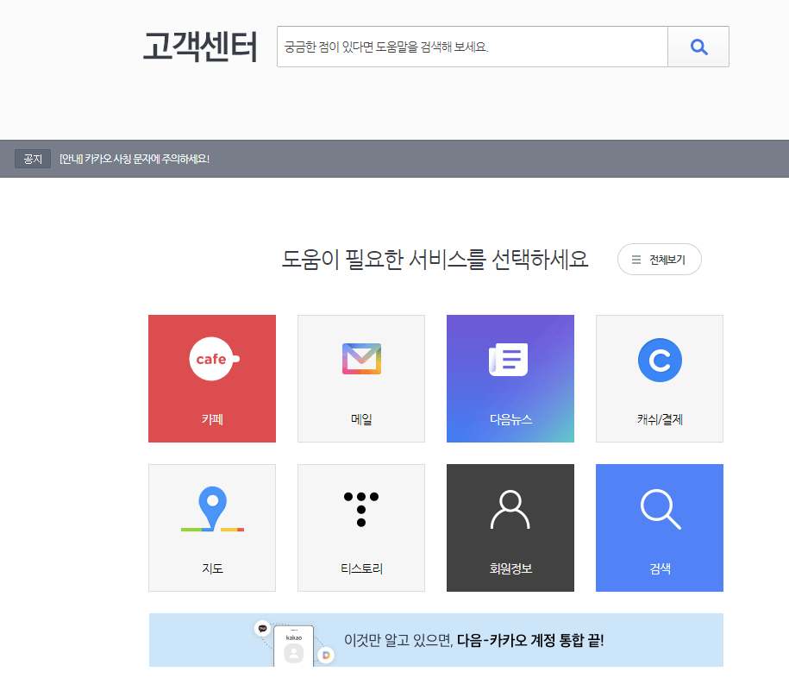Focus the help search input field
789x678 pixels.
(x=473, y=47)
